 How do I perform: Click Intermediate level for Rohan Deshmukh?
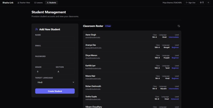[174, 89]
